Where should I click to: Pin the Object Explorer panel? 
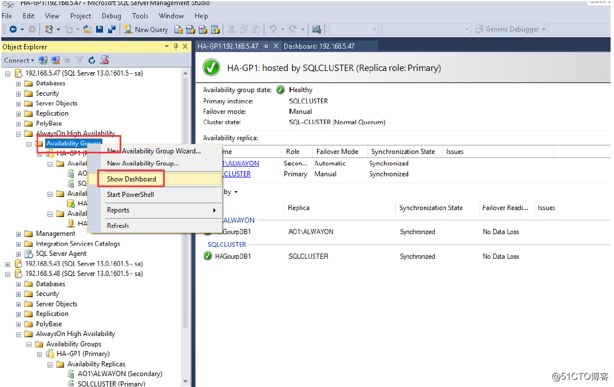(x=176, y=46)
